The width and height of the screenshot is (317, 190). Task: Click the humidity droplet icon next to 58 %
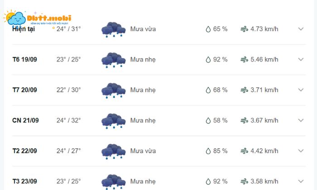(x=208, y=120)
